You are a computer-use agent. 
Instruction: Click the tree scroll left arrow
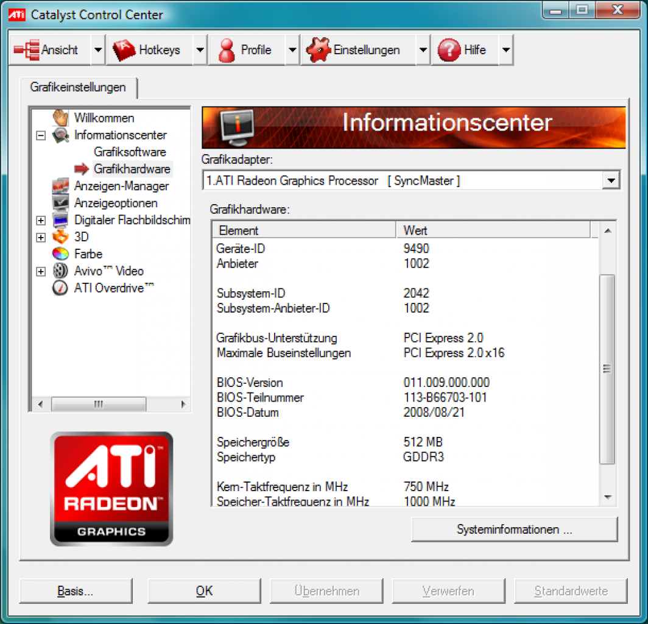pyautogui.click(x=40, y=404)
